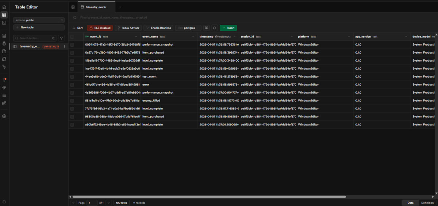Click the performance_snapshot cell in first row
The height and width of the screenshot is (206, 438).
pos(169,44)
